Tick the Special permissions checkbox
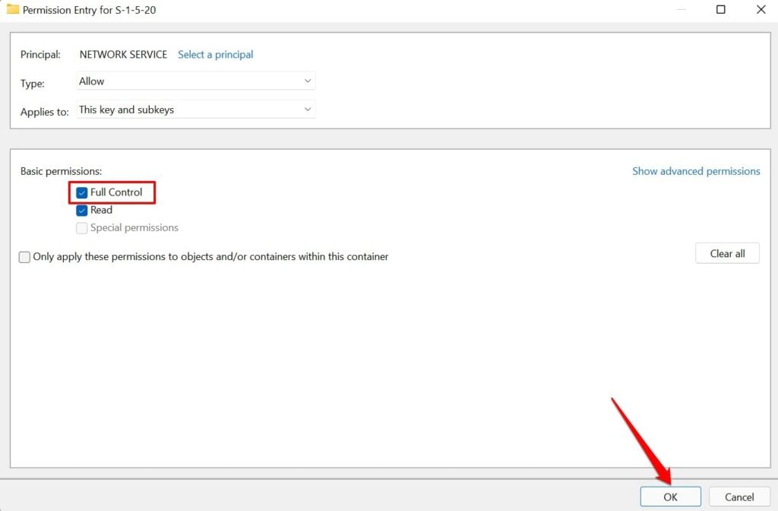The width and height of the screenshot is (778, 511). pyautogui.click(x=82, y=228)
